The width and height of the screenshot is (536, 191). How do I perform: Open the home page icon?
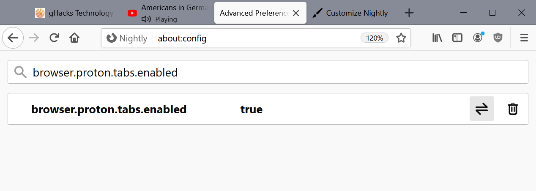tap(74, 38)
